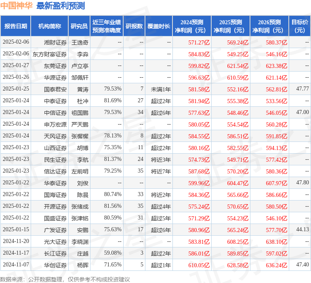Click coverage duration 超过5年
Screen dimensions: 311x283
161,218
